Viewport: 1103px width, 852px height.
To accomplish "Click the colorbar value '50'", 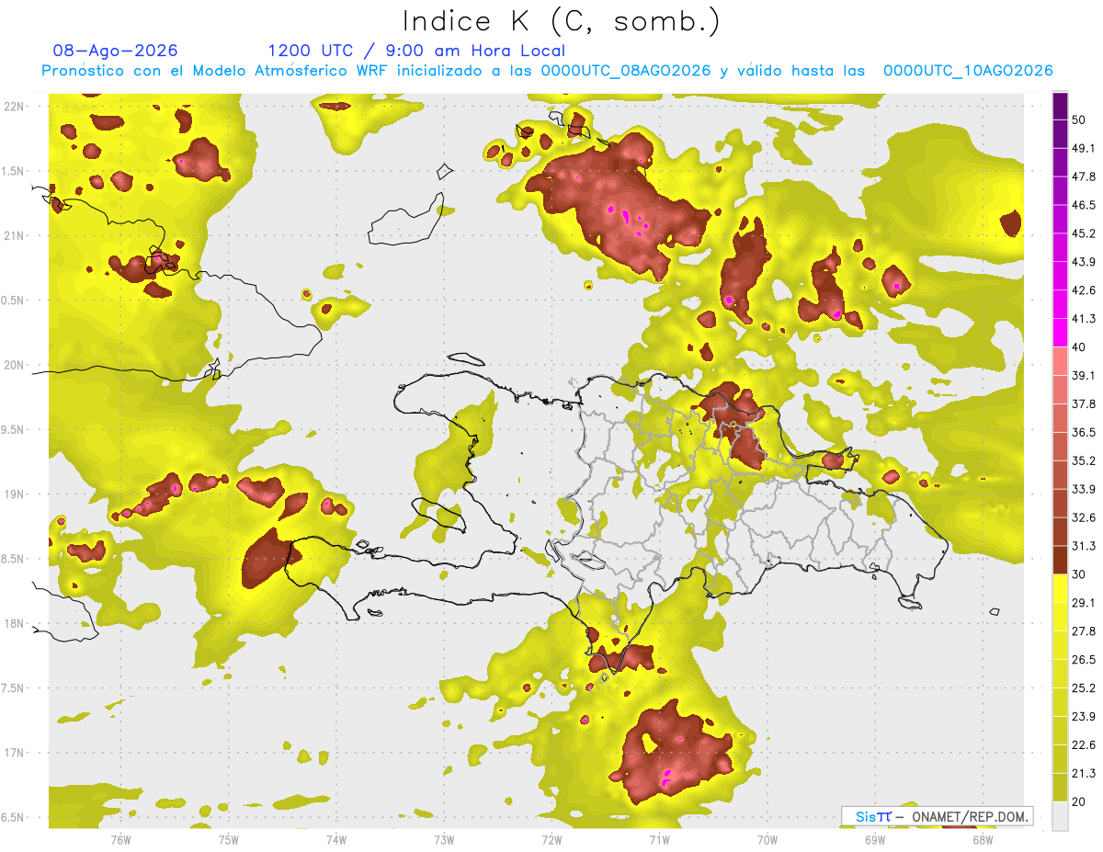I will pos(1079,119).
